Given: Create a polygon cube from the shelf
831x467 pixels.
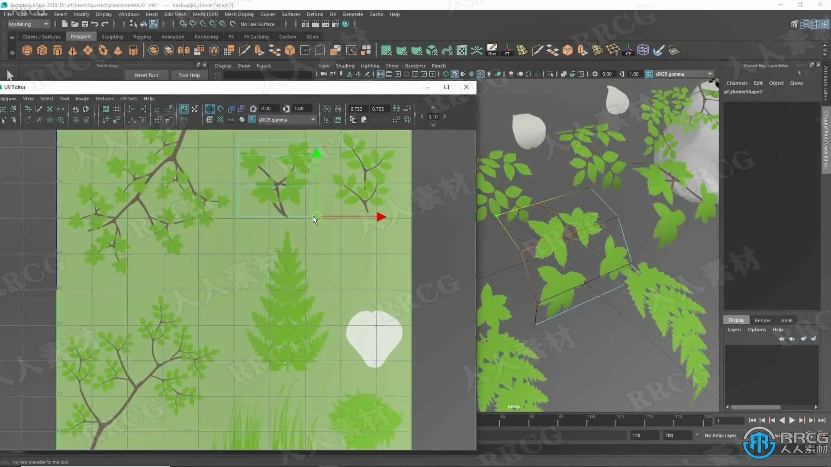Looking at the screenshot, I should tap(42, 51).
